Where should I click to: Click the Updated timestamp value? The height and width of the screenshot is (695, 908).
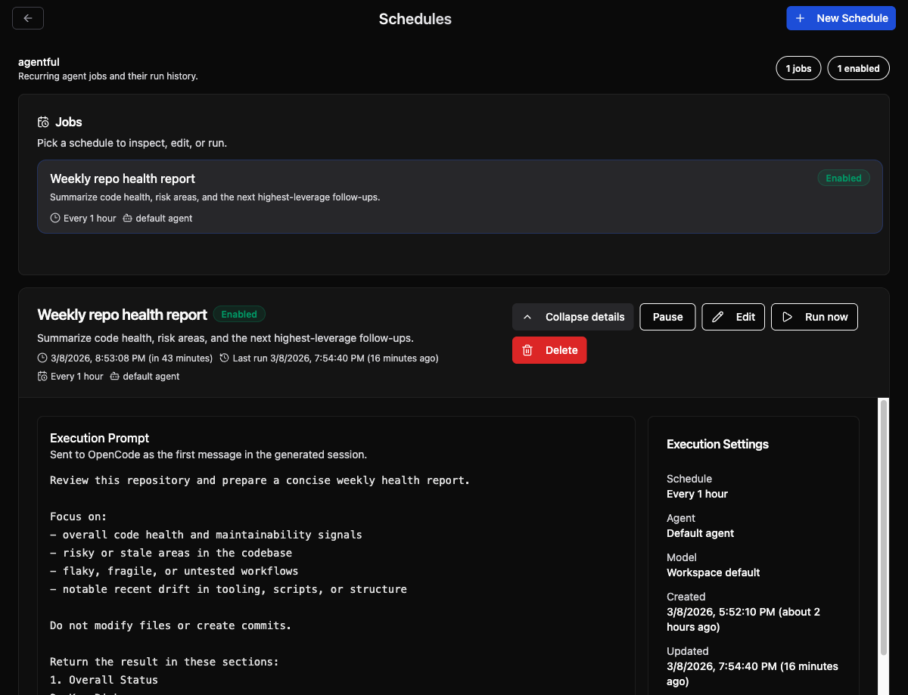coord(752,674)
